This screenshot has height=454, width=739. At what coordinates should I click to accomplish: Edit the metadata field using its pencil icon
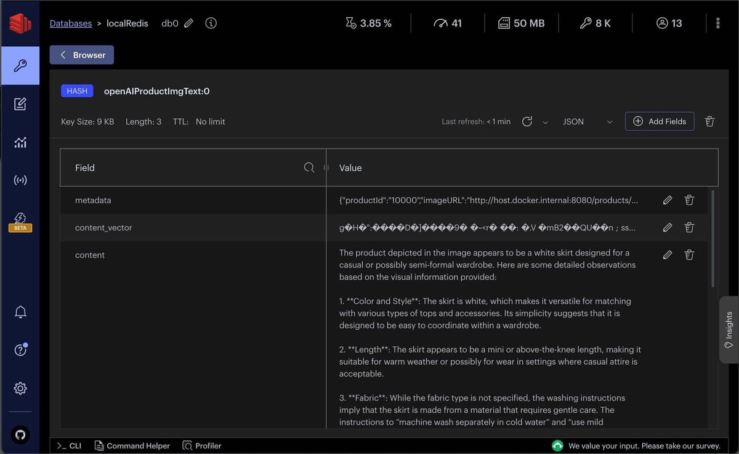[x=667, y=200]
